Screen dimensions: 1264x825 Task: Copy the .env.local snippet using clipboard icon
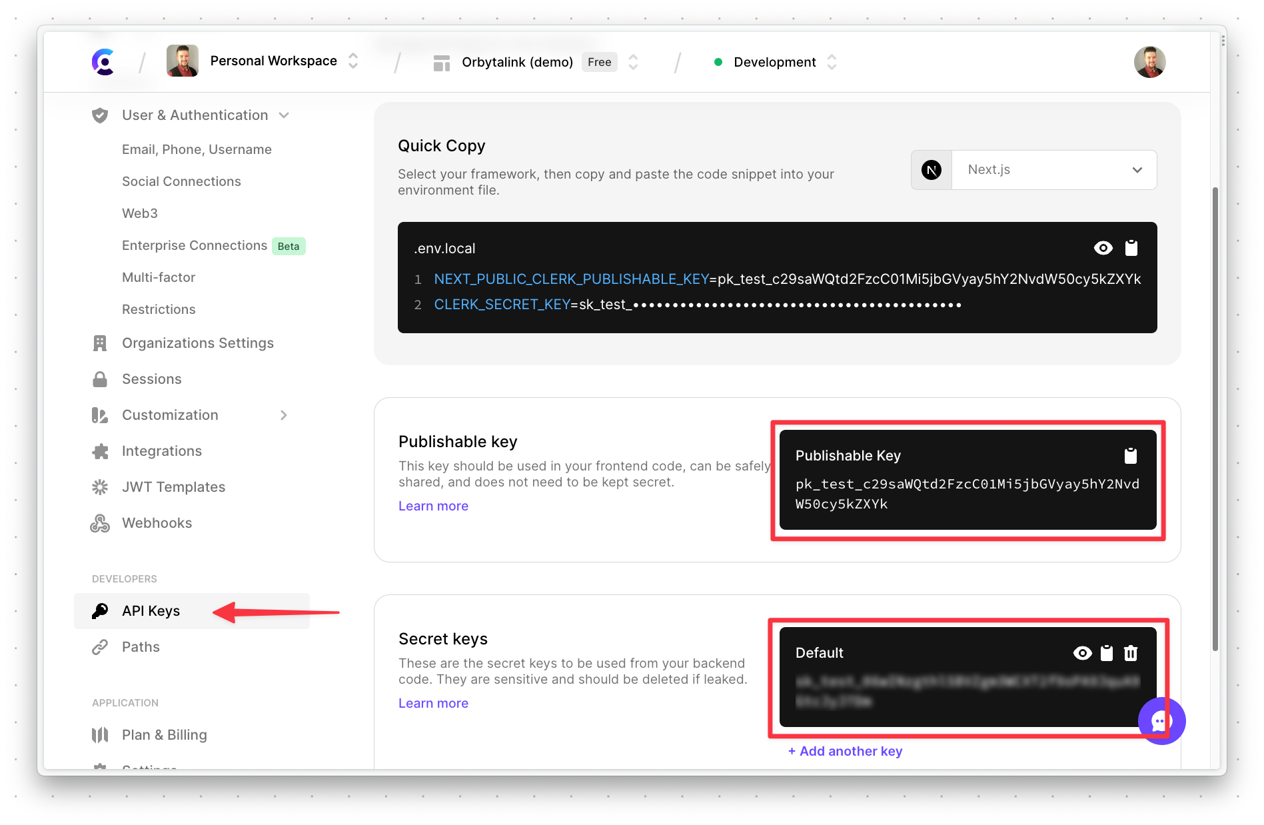[1131, 247]
